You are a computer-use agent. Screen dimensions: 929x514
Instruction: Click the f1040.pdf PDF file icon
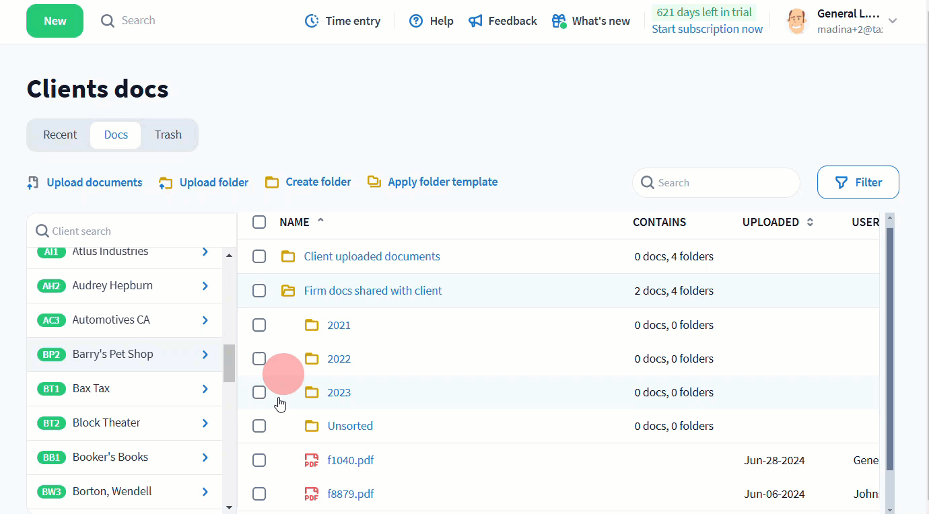click(311, 460)
